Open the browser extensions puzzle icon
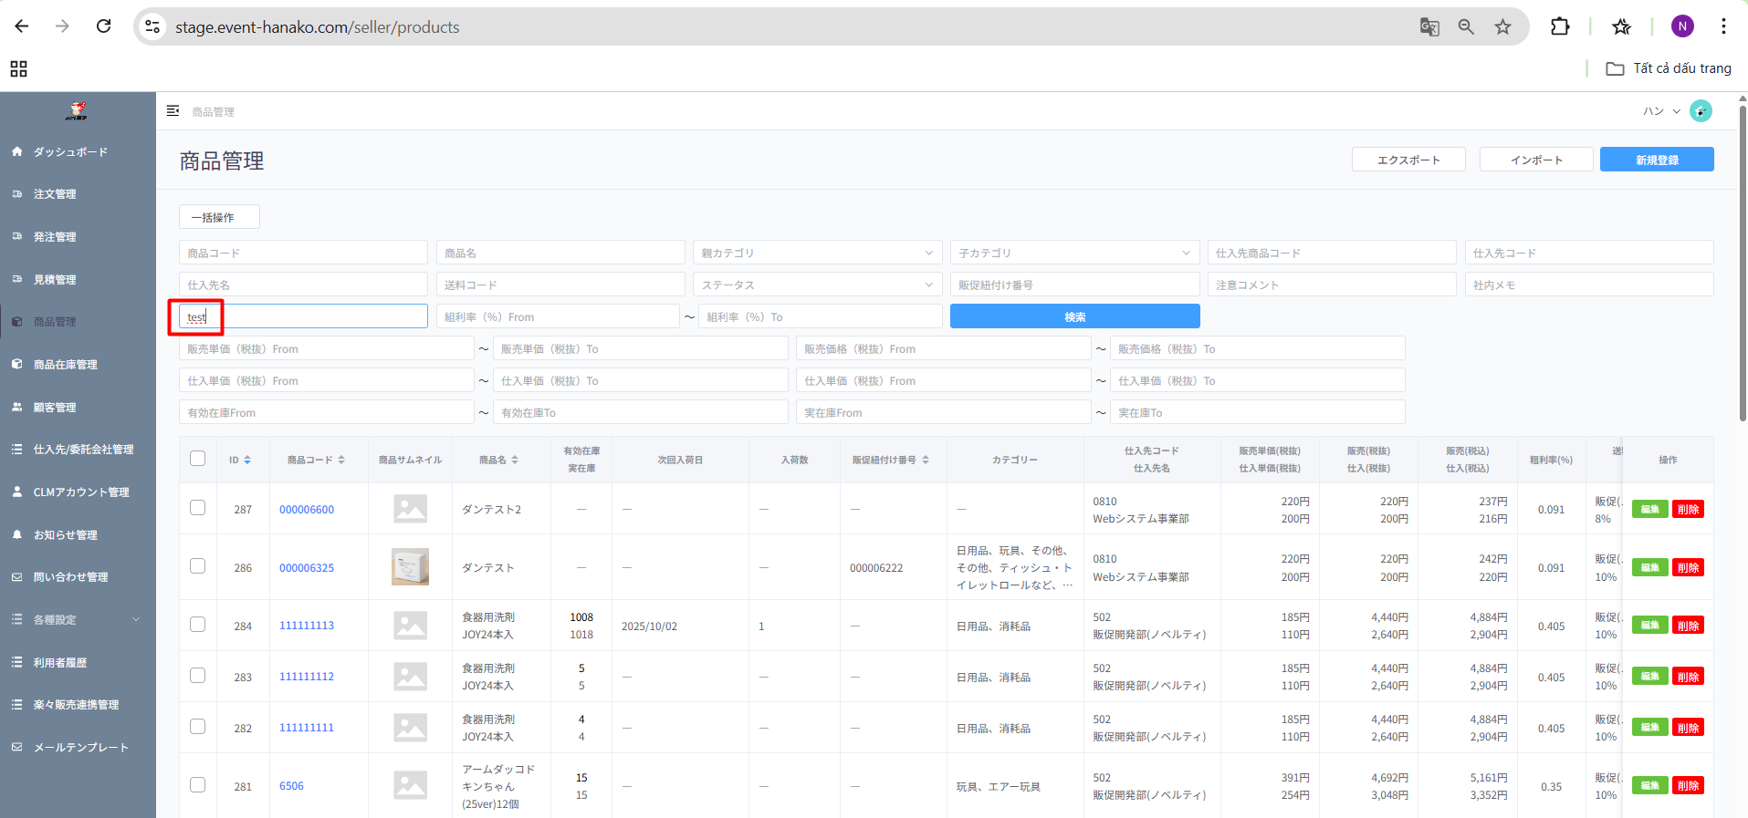 [1560, 26]
